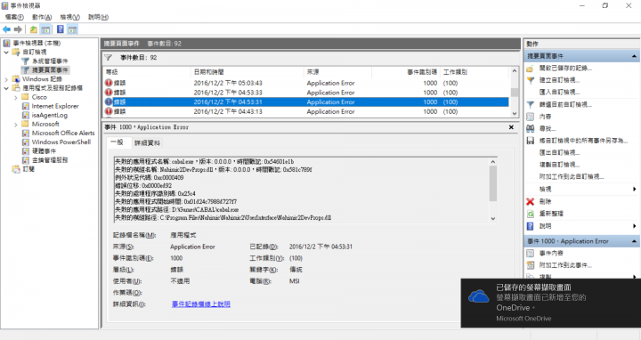Click the event list vertical scrollbar thumb
641x340 pixels.
515,93
